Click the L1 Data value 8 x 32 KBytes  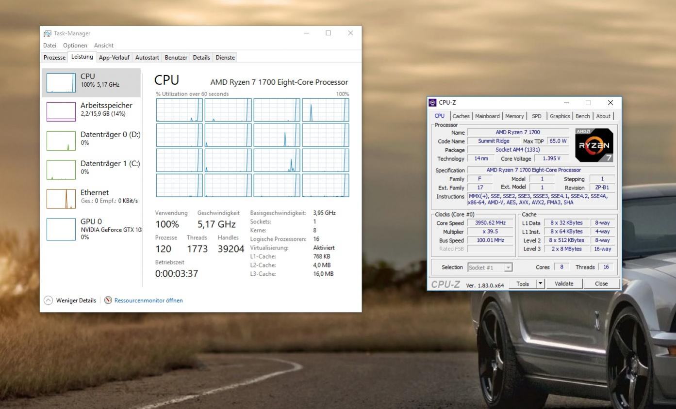coord(566,223)
